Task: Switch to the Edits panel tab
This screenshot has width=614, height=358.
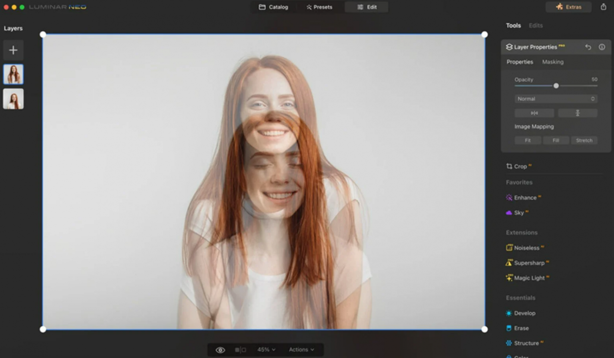Action: coord(536,26)
